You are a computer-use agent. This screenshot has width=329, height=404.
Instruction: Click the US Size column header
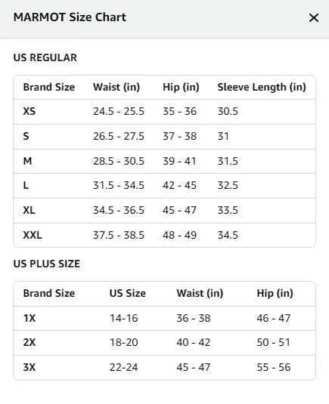pyautogui.click(x=128, y=293)
